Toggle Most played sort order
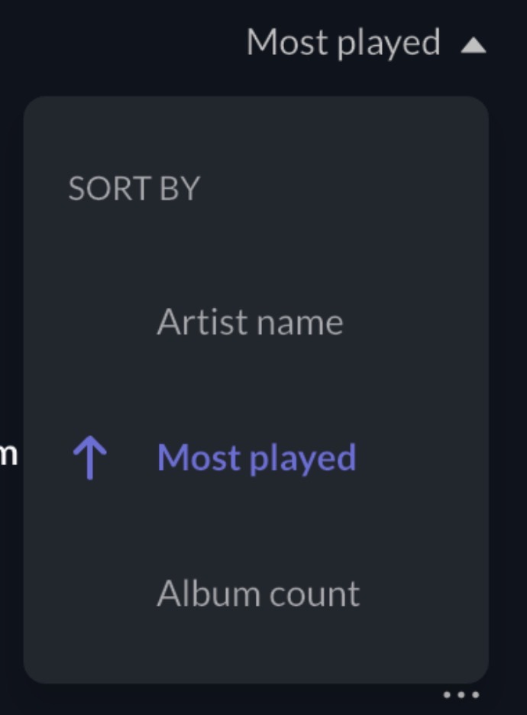The width and height of the screenshot is (527, 715). (89, 459)
